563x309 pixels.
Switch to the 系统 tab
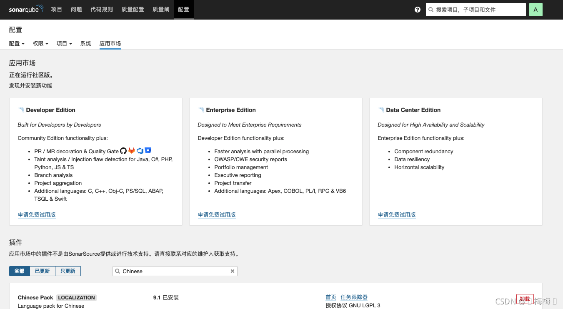(x=86, y=43)
